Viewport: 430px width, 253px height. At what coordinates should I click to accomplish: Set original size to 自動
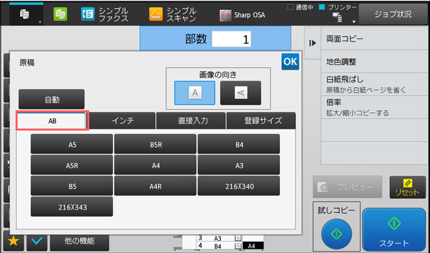pyautogui.click(x=51, y=99)
